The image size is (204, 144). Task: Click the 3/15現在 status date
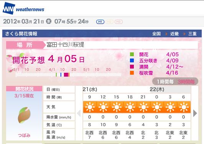coord(24,96)
